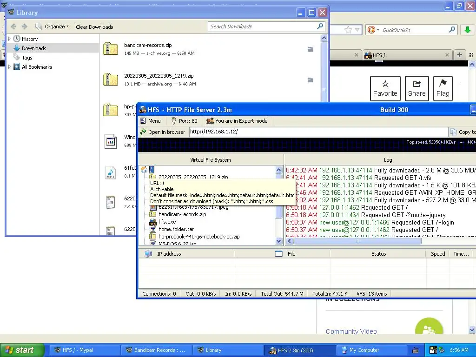
Task: Click the left arrow of the Log horizontal scrollbar
Action: pos(289,241)
